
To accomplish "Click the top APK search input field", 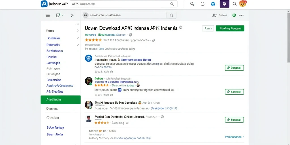I will [123, 4].
